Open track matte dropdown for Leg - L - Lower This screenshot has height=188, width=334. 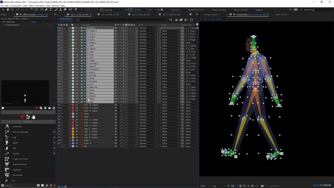click(170, 132)
